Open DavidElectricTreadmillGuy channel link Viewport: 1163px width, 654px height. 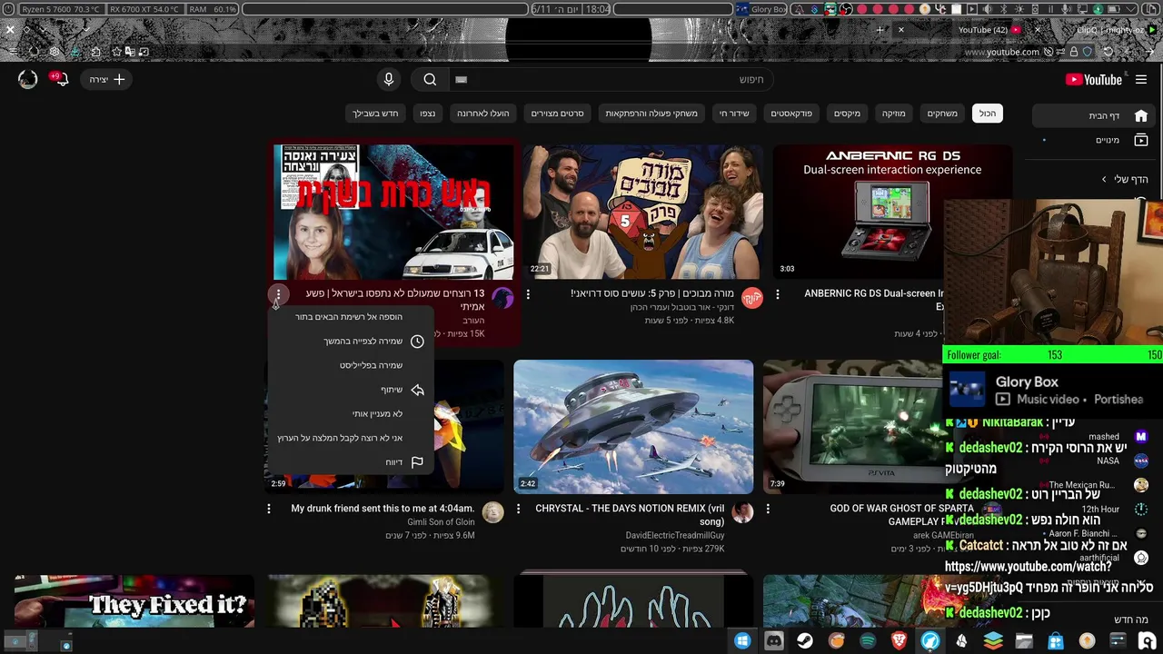point(675,536)
